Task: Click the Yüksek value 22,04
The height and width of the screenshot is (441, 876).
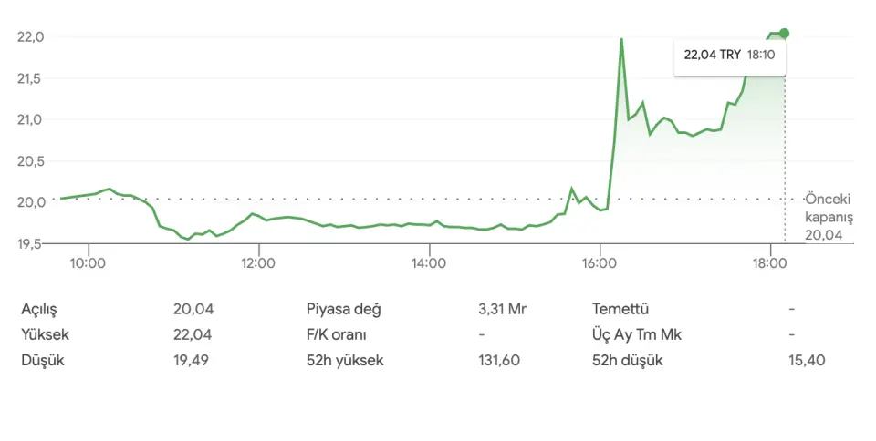Action: click(x=193, y=334)
